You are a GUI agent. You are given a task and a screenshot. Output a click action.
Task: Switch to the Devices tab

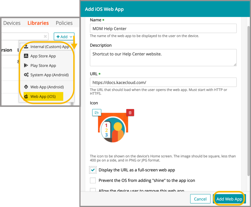[12, 23]
